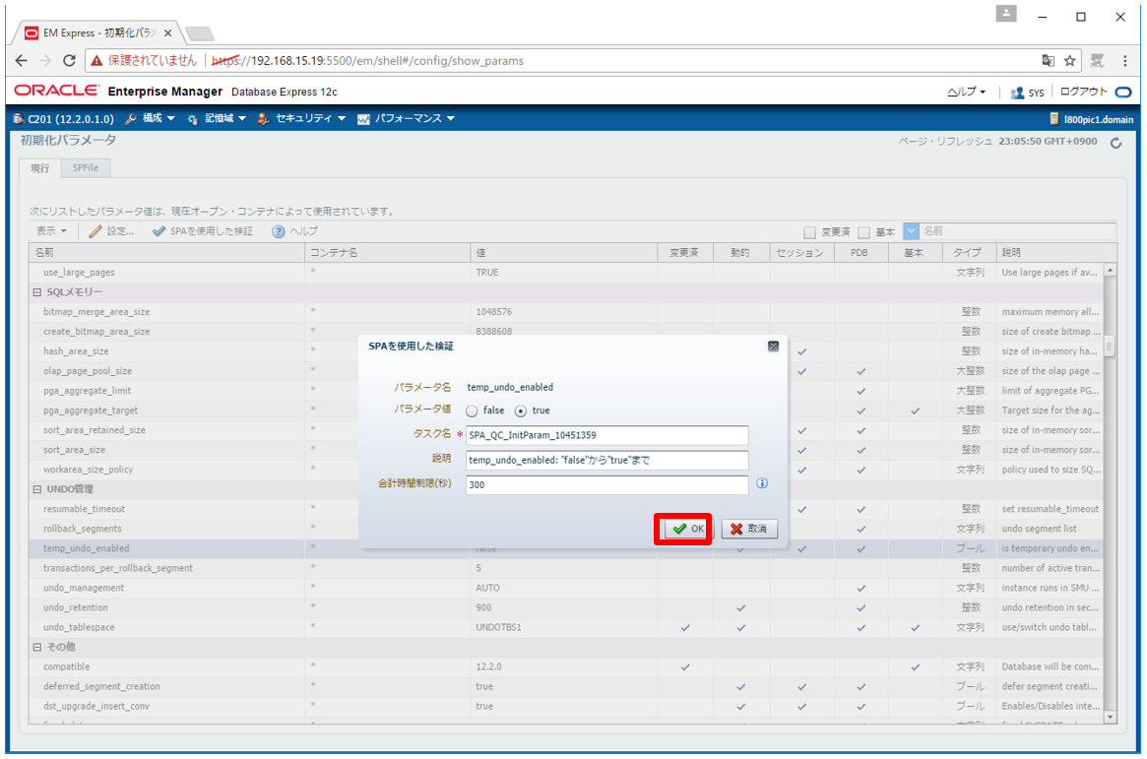Viewport: 1147px width, 759px height.
Task: Toggle the 基本 filter checkbox
Action: (x=863, y=232)
